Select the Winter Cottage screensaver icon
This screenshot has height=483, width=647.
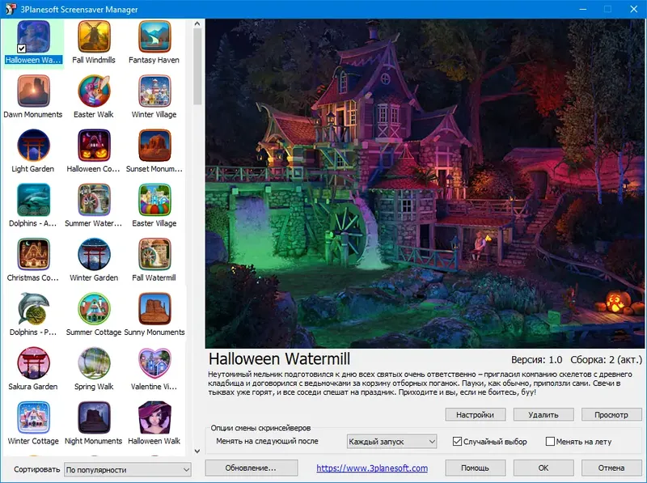pos(33,417)
